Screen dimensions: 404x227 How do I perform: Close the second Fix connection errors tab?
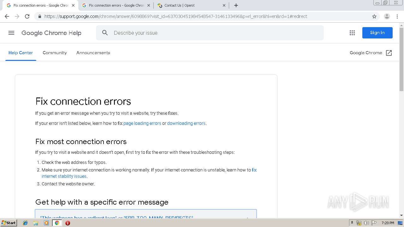(x=149, y=5)
